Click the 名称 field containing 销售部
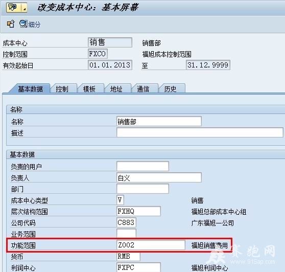This screenshot has width=285, height=272. tap(159, 121)
